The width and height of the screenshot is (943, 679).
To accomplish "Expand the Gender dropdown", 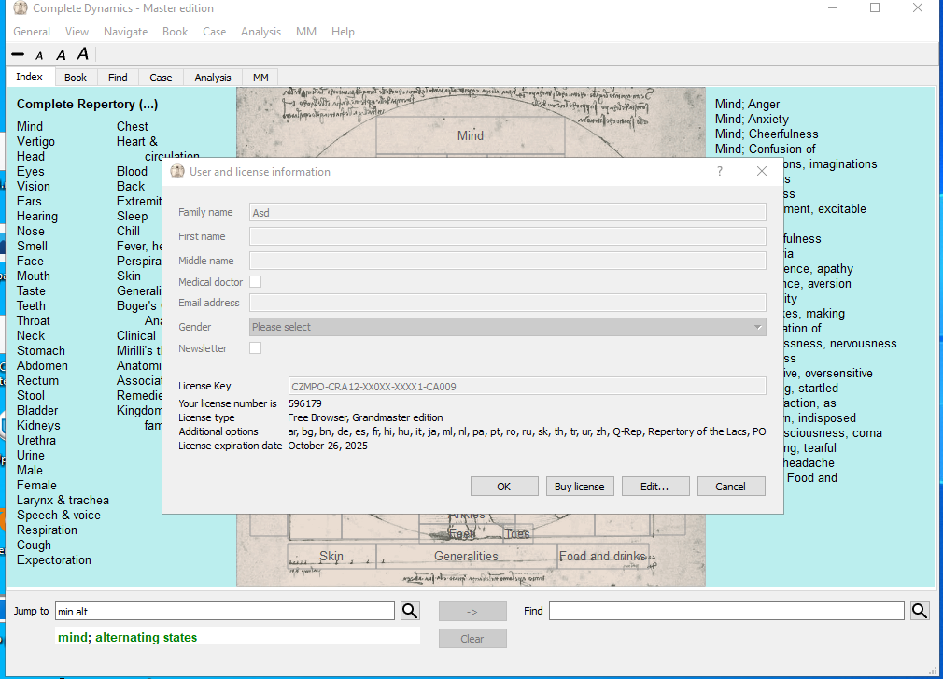I will coord(508,327).
